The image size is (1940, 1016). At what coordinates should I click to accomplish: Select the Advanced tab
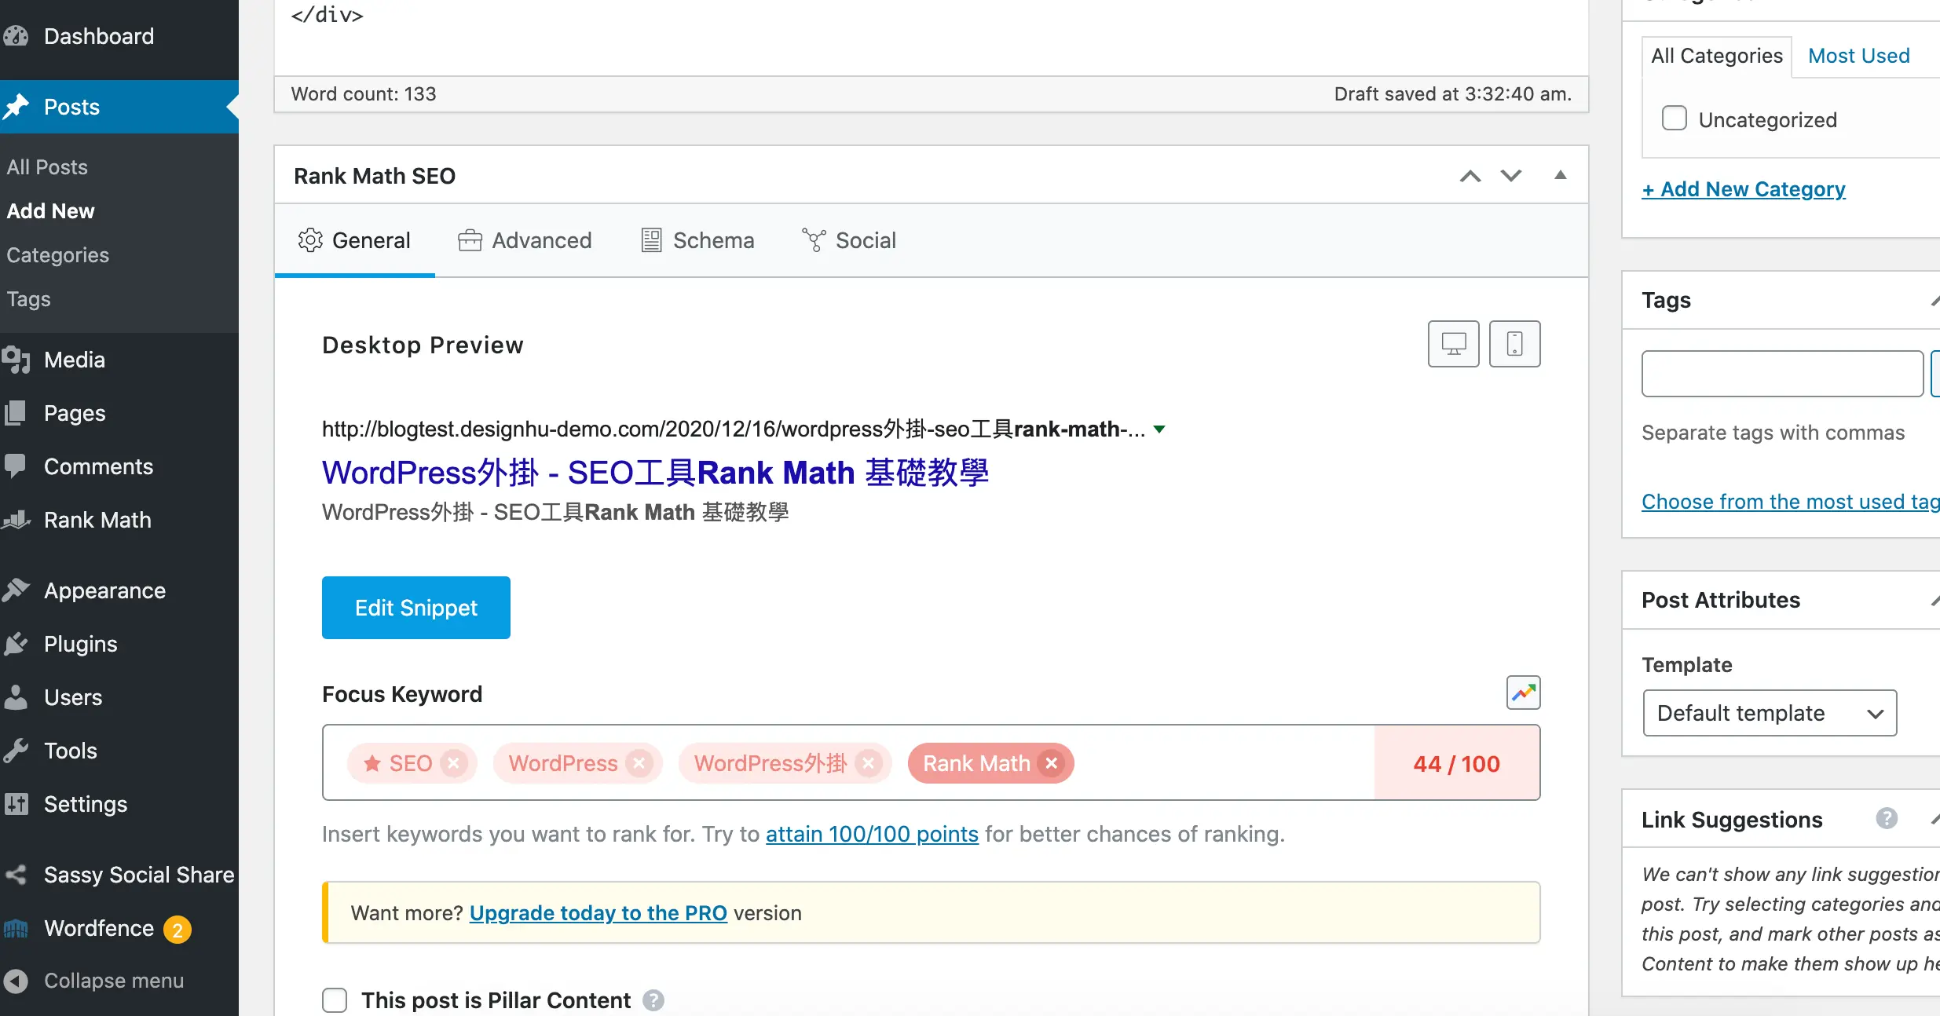(x=525, y=240)
